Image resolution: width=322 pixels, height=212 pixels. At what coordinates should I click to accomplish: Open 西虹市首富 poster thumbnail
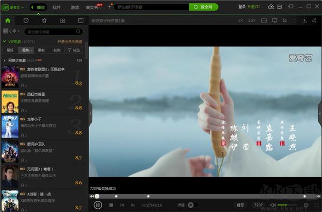click(10, 102)
